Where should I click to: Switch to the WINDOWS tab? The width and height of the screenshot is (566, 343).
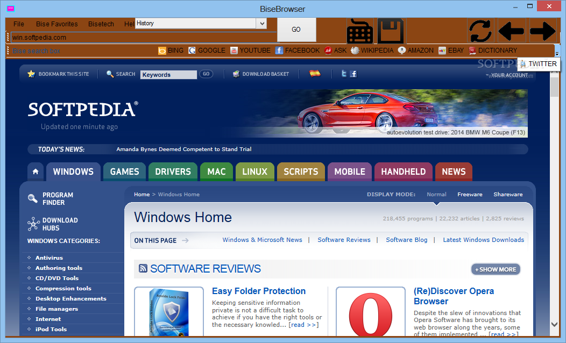(x=73, y=171)
